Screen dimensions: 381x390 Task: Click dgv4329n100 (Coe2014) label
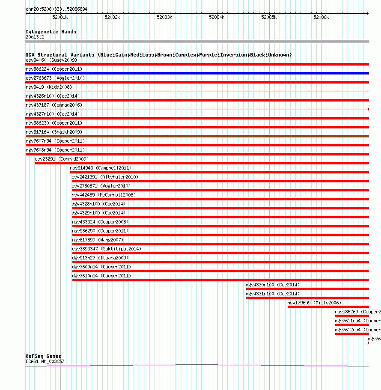98,213
